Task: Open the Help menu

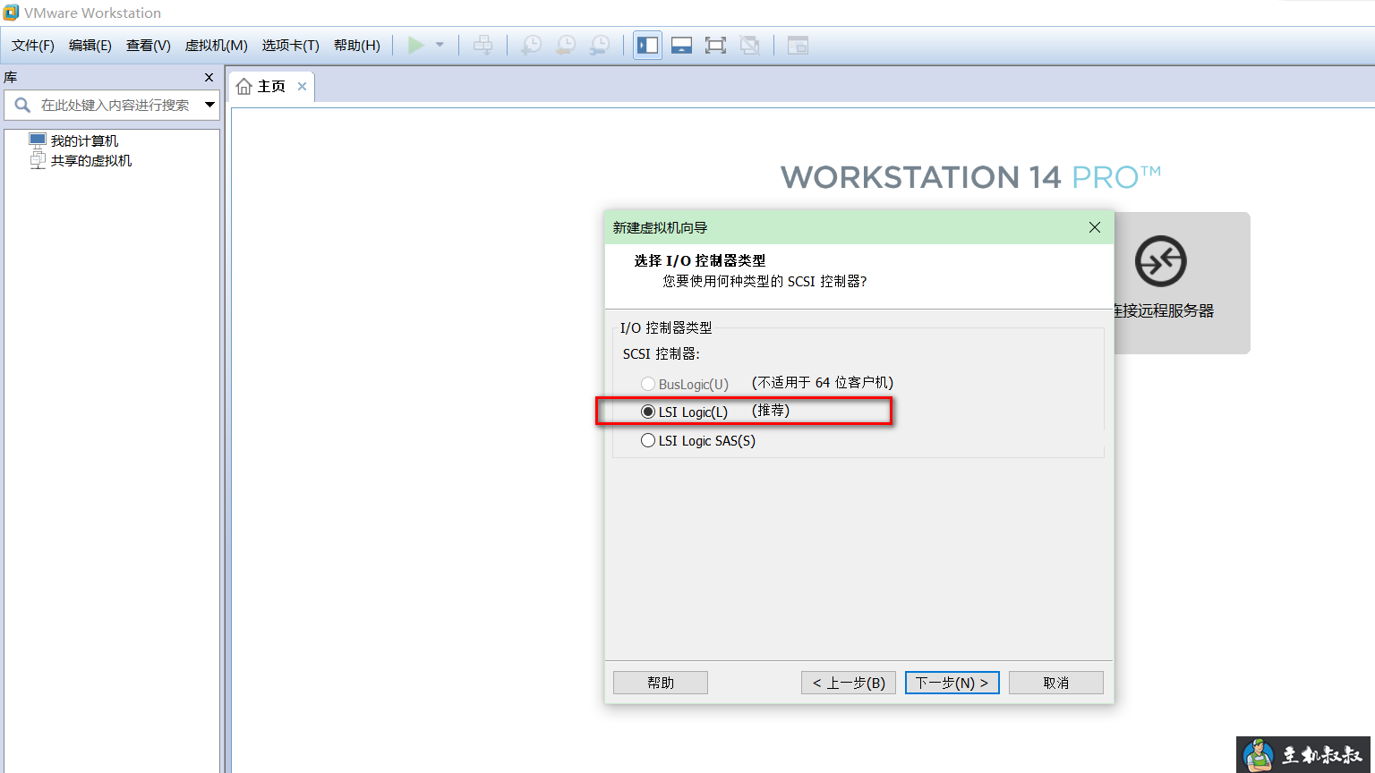Action: (357, 45)
